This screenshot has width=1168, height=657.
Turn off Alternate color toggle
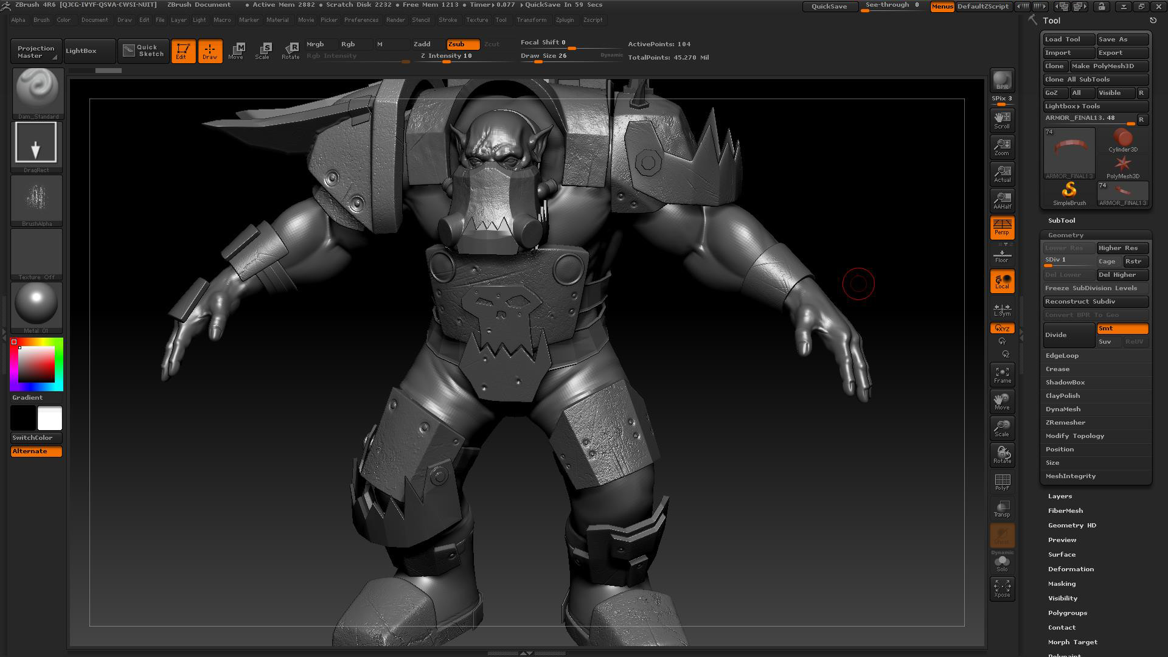pos(36,451)
